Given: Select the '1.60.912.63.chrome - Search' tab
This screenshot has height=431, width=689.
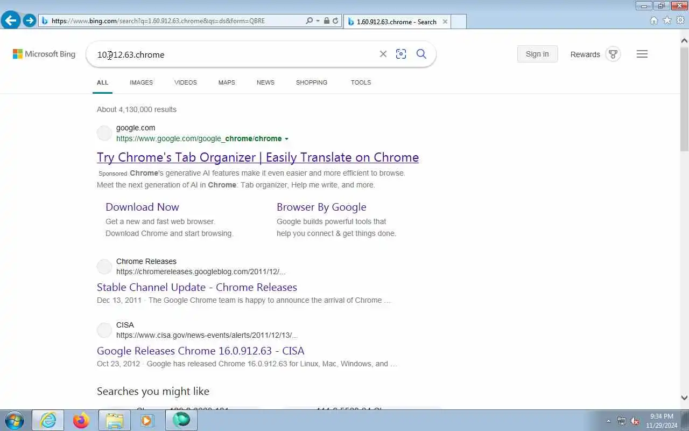Looking at the screenshot, I should [396, 22].
